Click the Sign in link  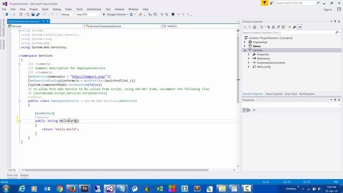point(327,10)
